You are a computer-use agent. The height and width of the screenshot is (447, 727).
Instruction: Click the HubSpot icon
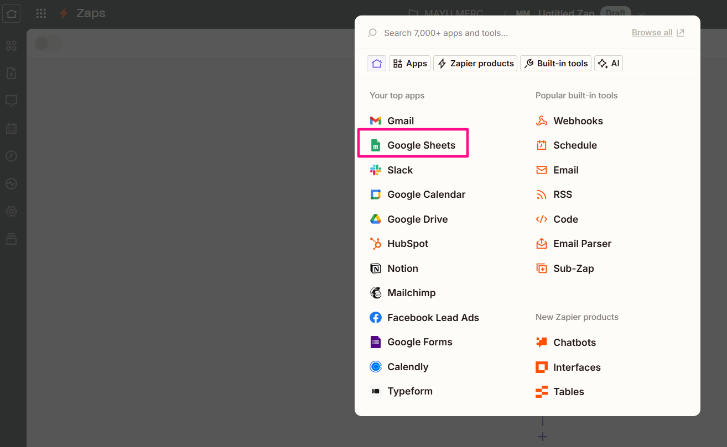(376, 244)
